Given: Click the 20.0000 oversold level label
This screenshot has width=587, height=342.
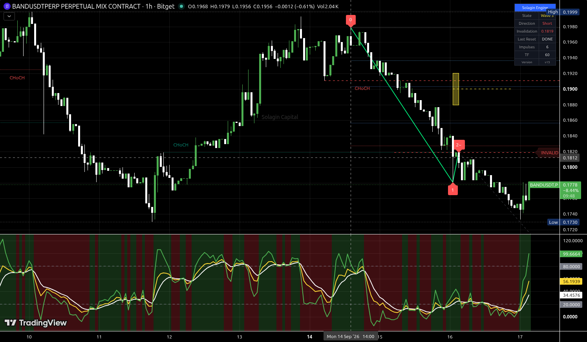Looking at the screenshot, I should 571,305.
